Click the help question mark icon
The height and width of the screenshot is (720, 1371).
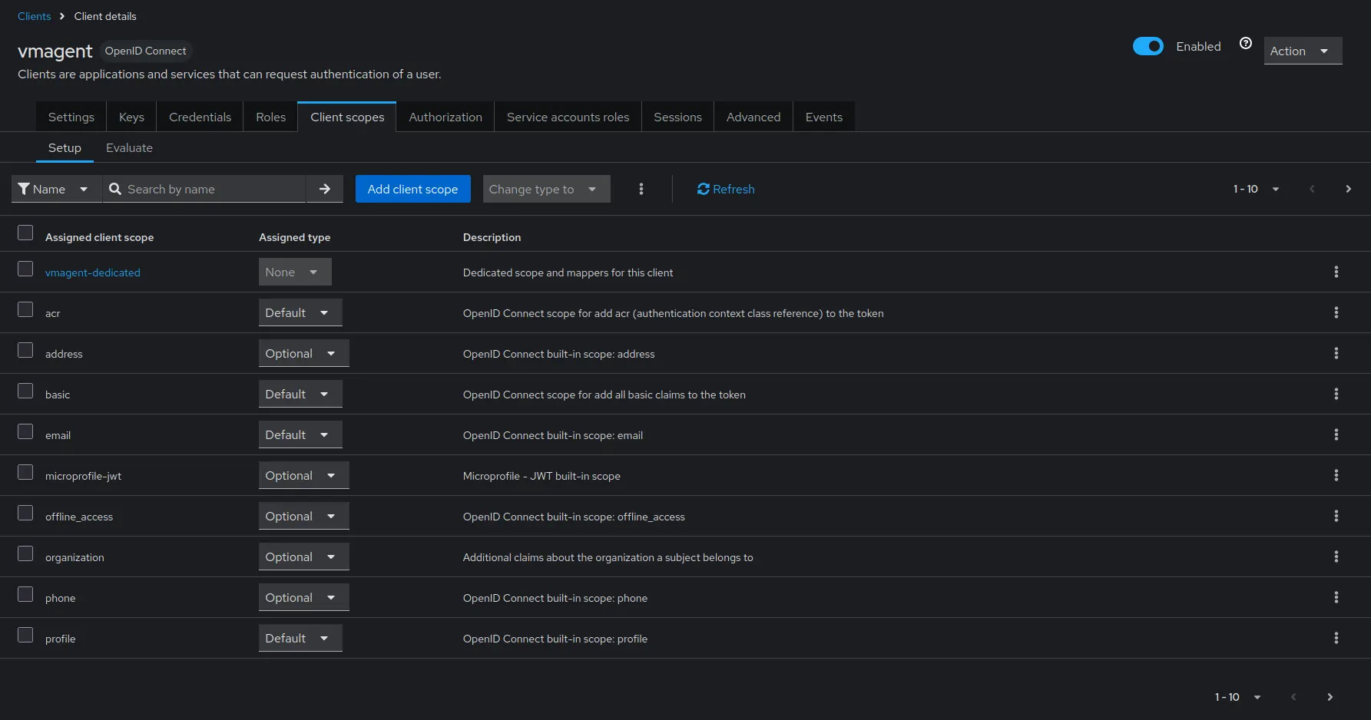pos(1245,44)
